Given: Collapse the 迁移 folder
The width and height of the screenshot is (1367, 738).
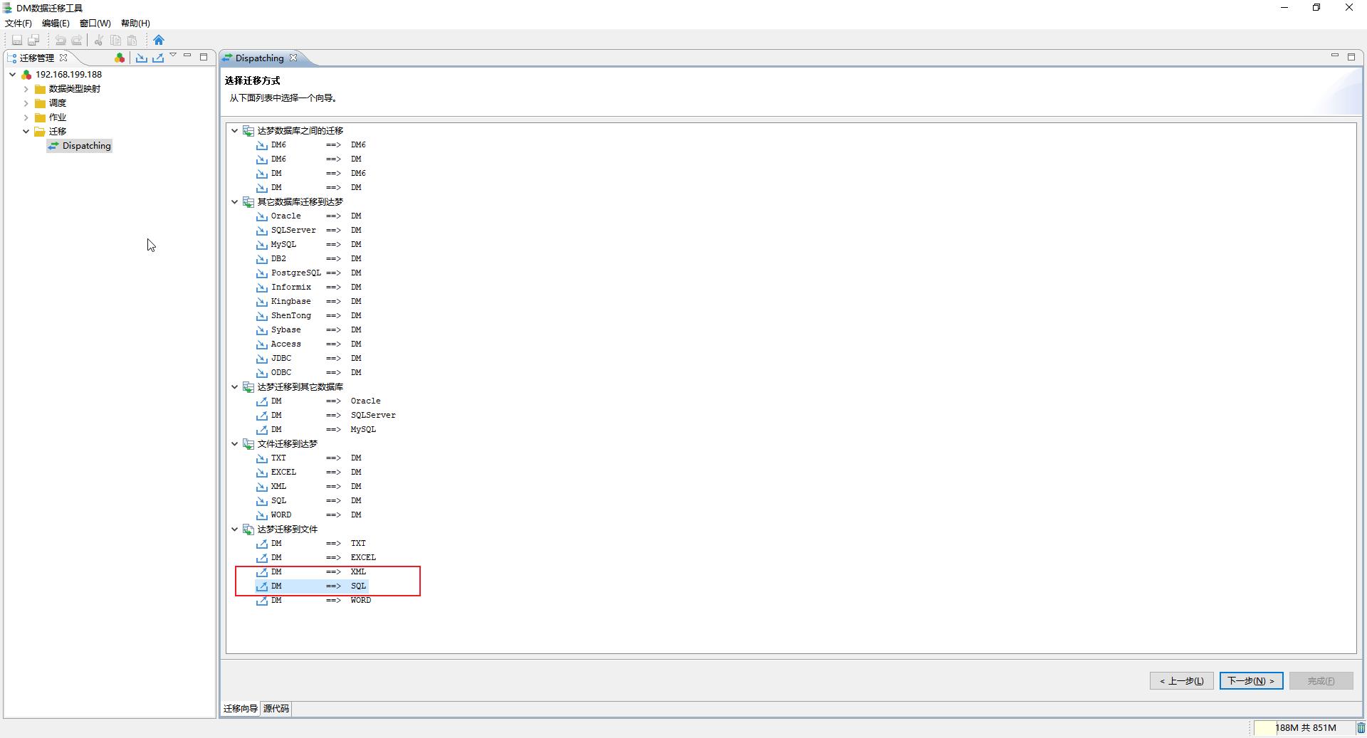Looking at the screenshot, I should [x=26, y=132].
